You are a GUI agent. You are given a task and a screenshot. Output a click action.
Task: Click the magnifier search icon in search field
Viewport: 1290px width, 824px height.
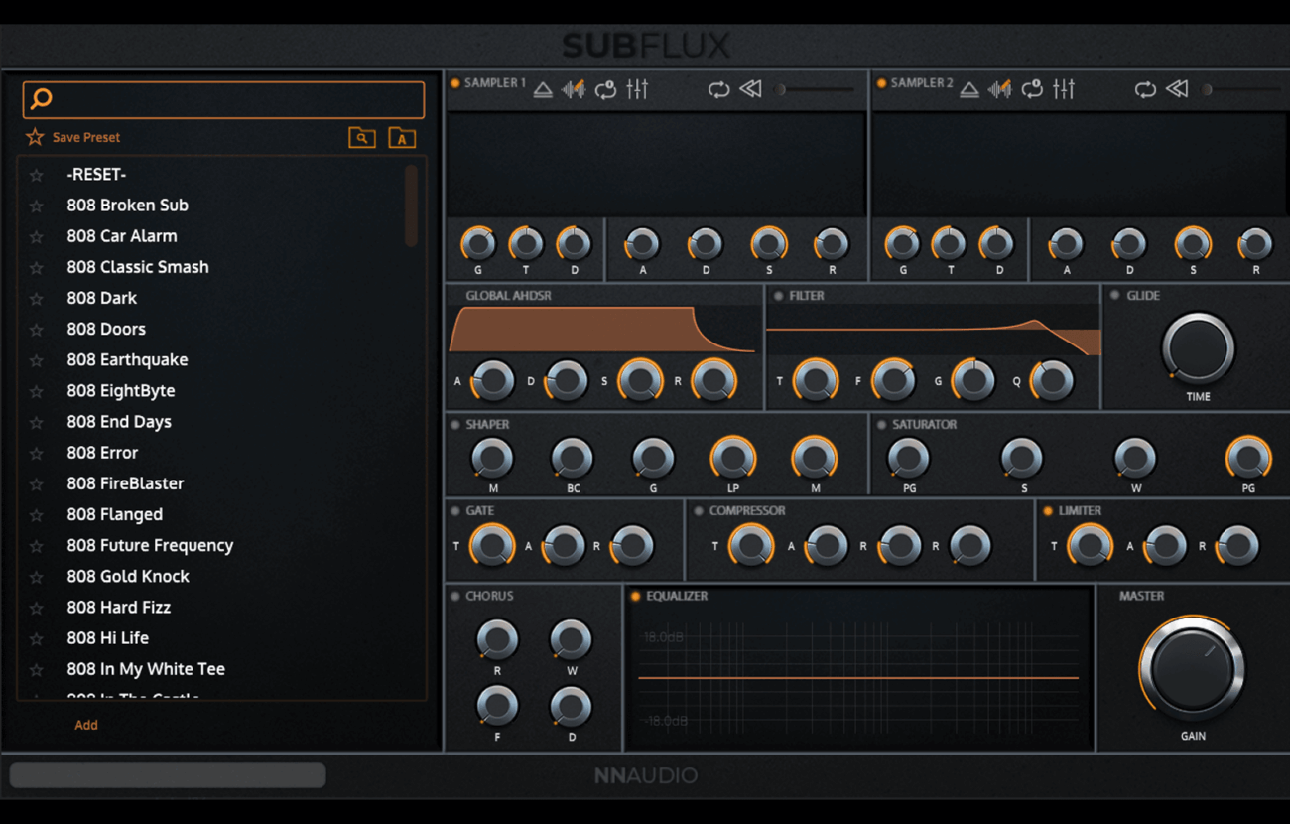[41, 99]
